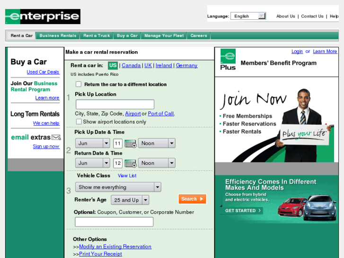Choose Canada as rental country
The image size is (344, 258).
click(x=131, y=65)
